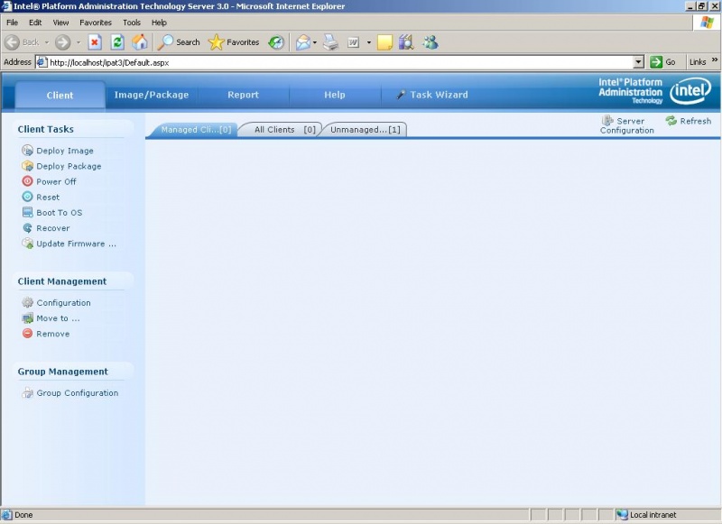Expand the Links dropdown

pos(712,63)
